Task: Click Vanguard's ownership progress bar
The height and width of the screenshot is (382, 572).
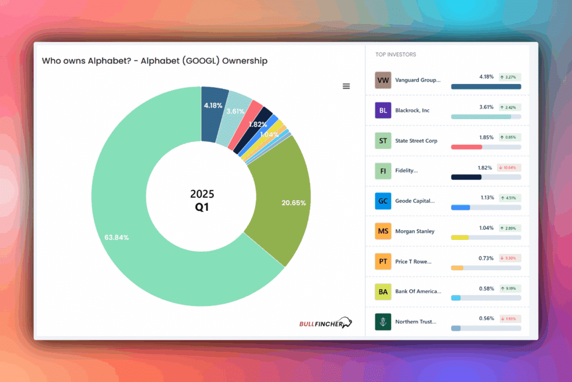Action: pos(485,87)
